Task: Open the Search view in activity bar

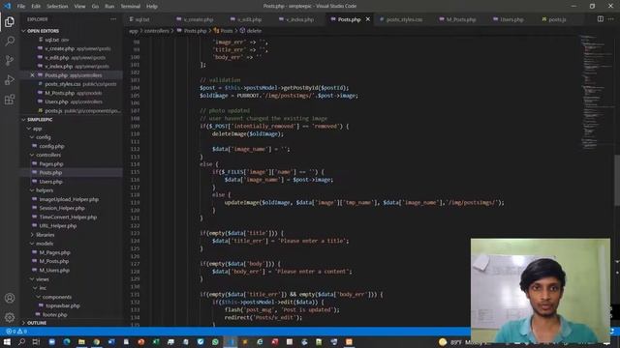Action: pos(10,41)
